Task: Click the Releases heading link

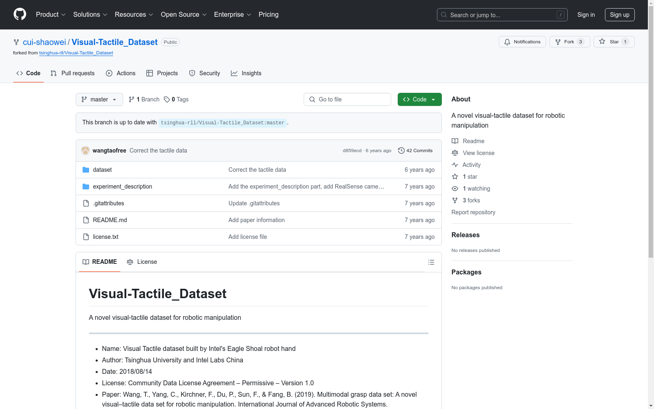Action: (x=466, y=235)
